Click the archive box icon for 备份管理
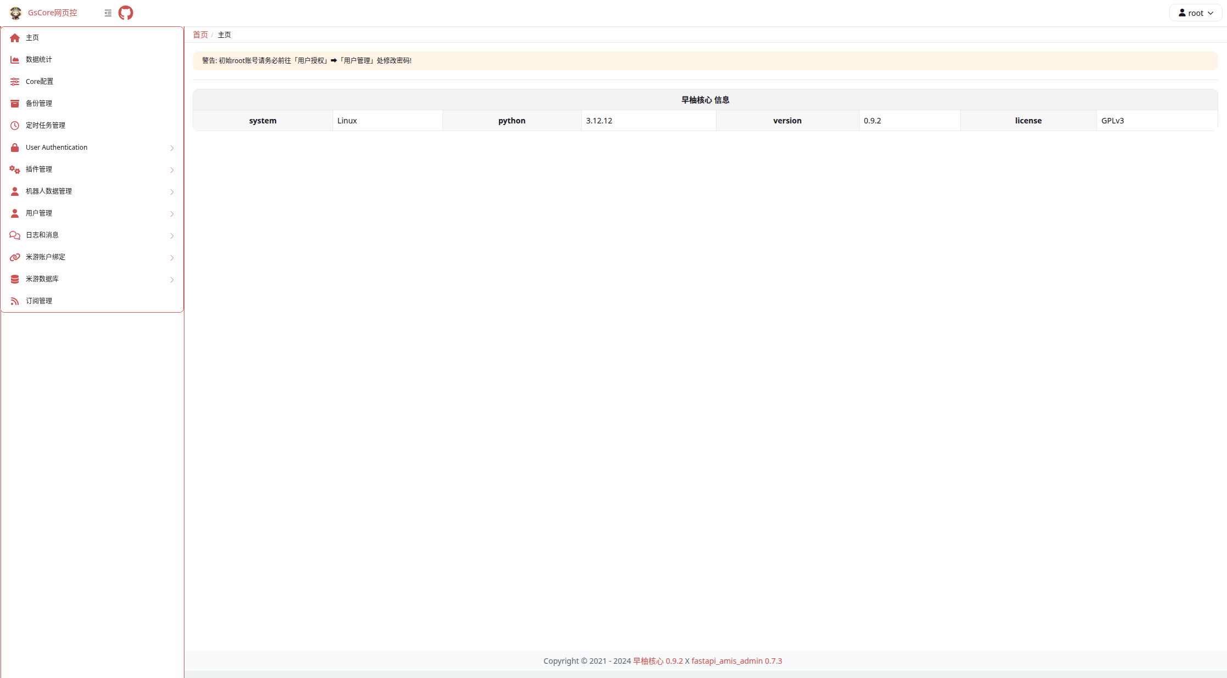 [x=15, y=104]
